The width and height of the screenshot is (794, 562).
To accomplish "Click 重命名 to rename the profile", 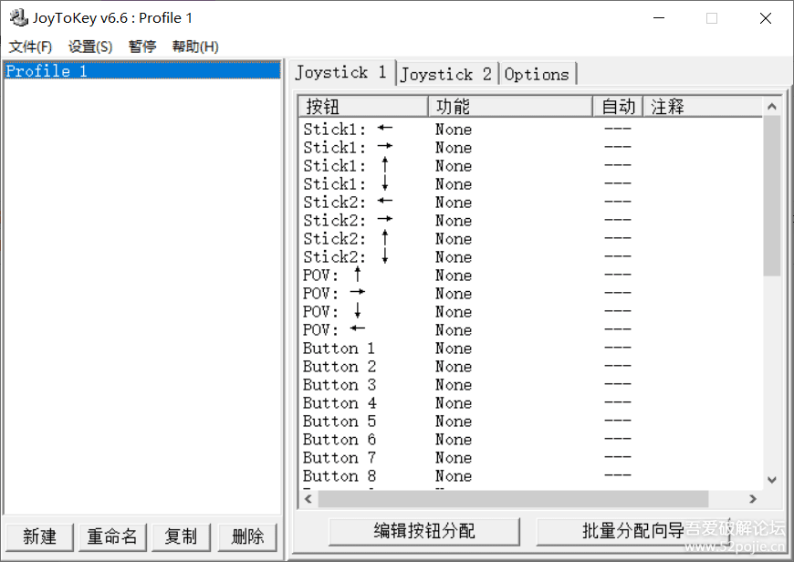I will (x=112, y=536).
